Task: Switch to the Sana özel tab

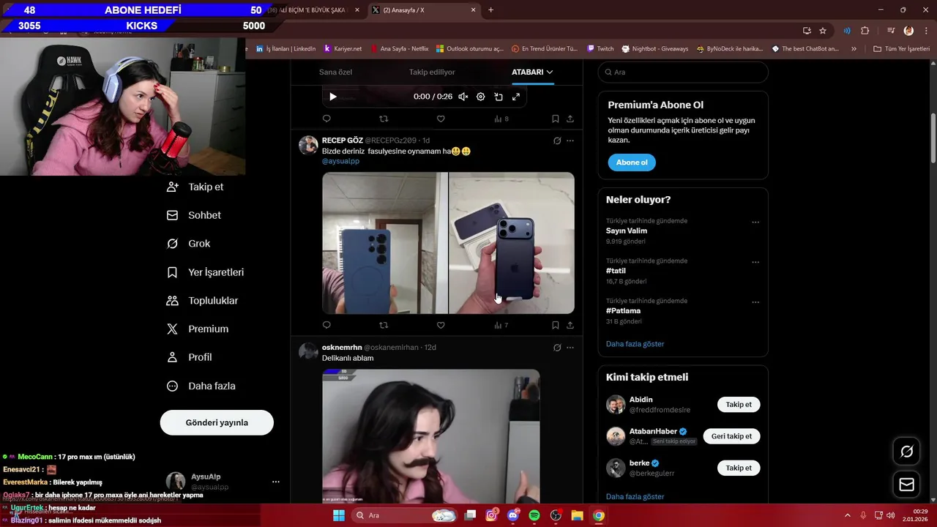Action: click(x=335, y=72)
